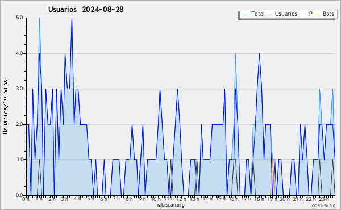341x210 pixels.
Task: Click the '10 h' x-axis label
Action: point(156,199)
